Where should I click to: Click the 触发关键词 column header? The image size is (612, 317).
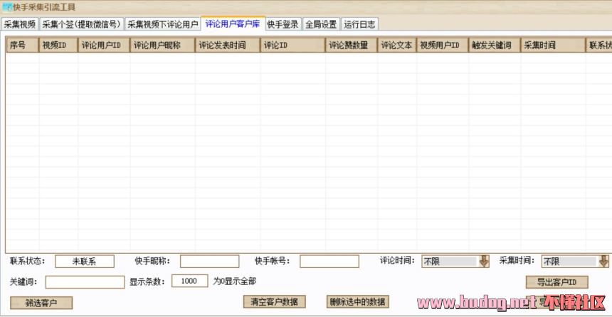coord(495,45)
